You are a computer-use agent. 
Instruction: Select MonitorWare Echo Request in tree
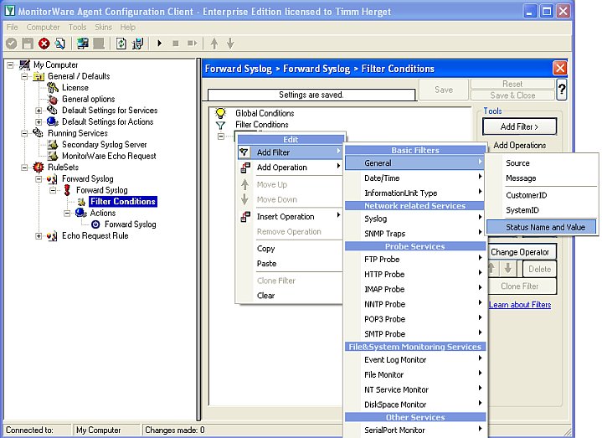[x=109, y=157]
